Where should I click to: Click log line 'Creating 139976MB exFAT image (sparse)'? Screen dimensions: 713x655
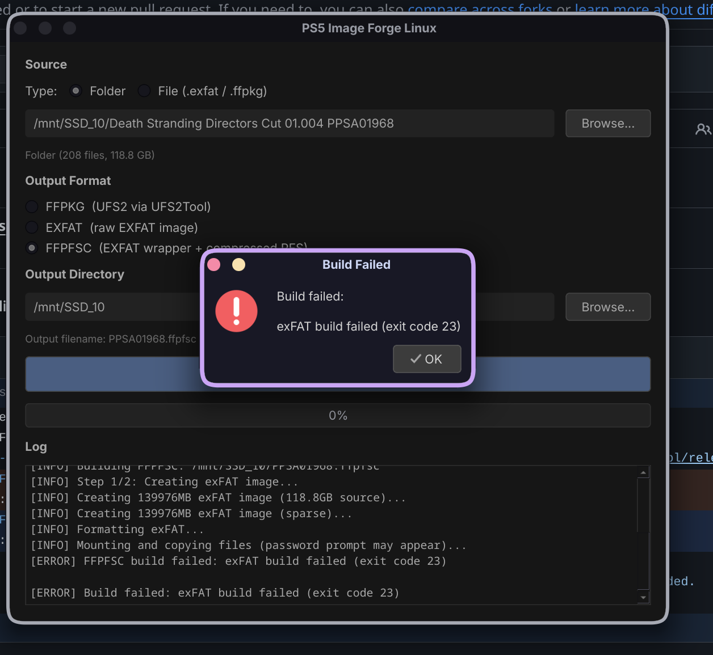pos(191,513)
